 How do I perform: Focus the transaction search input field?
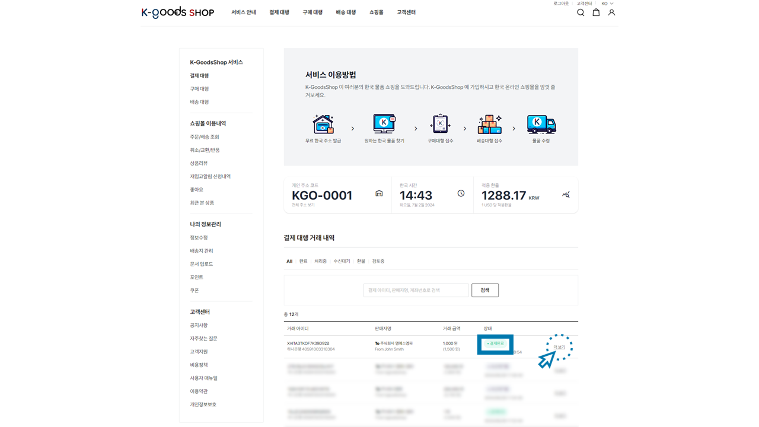(416, 290)
